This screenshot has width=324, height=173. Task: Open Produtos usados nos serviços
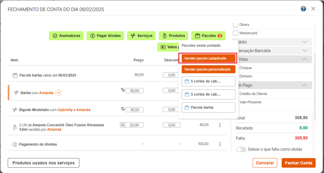pos(44,163)
